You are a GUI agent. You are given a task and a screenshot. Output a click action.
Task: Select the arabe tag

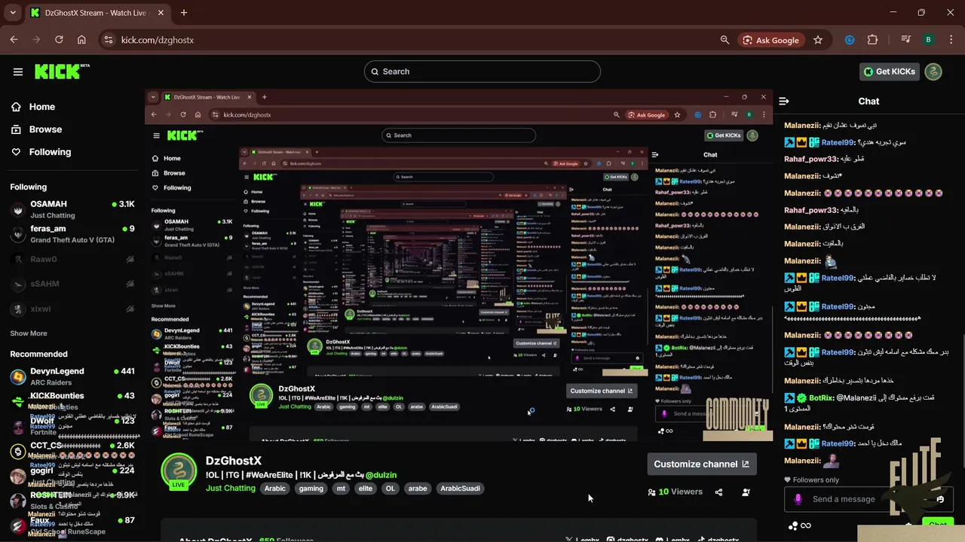(418, 489)
